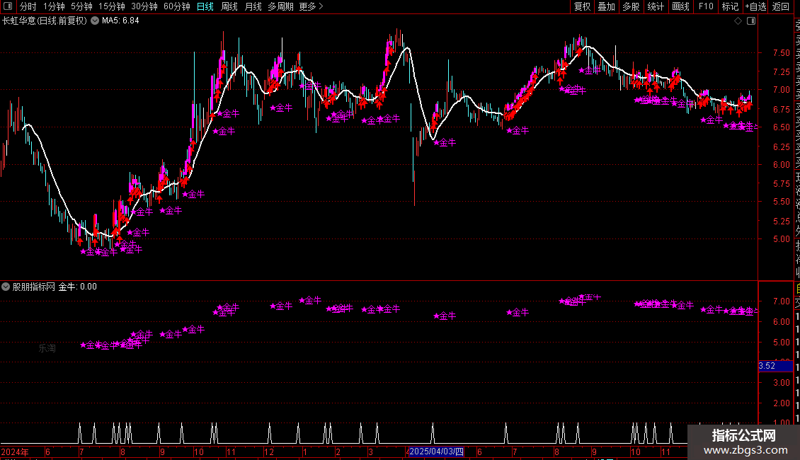Click the stock title 长虹华意(日线.前复权)
Screen dimensions: 800x460
(x=45, y=21)
